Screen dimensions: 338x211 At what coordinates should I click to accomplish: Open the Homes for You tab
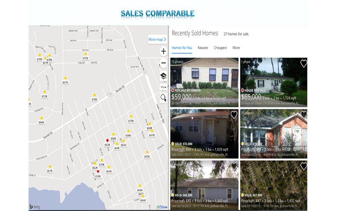click(182, 48)
